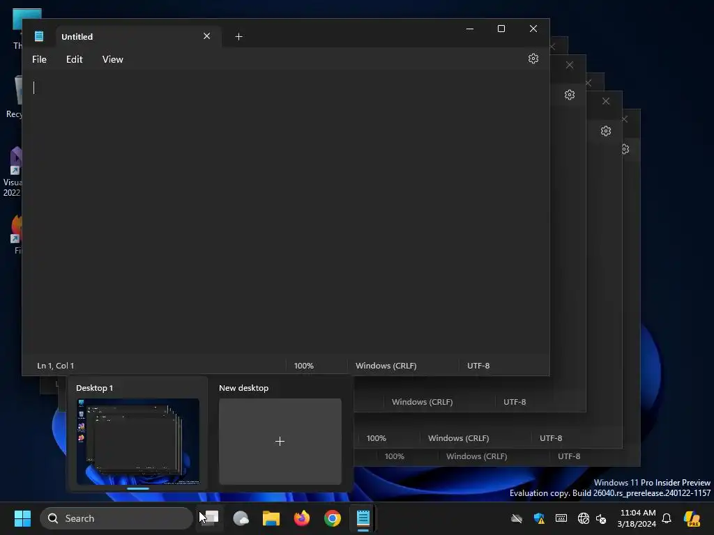Open Windows Security tray icon
Image resolution: width=714 pixels, height=535 pixels.
539,518
